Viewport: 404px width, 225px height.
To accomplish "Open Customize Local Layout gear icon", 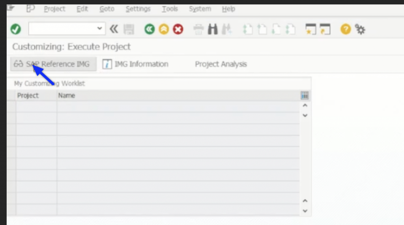I will point(360,29).
